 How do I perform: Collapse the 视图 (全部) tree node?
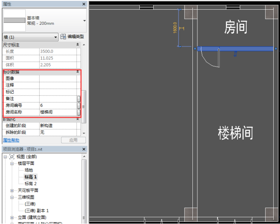click(x=5, y=157)
